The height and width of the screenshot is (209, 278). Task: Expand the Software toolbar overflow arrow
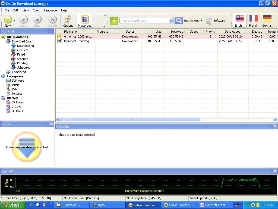[x=228, y=26]
